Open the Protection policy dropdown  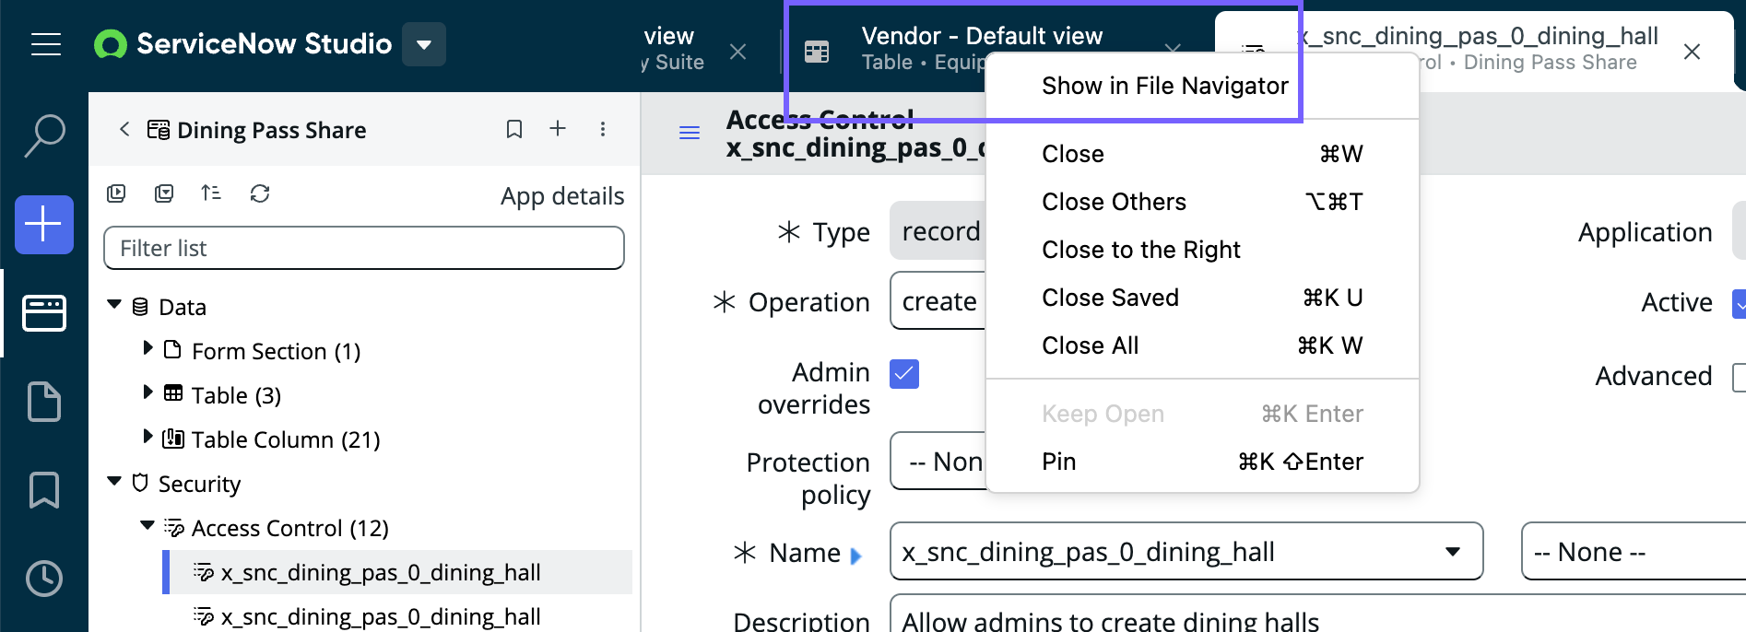coord(938,462)
